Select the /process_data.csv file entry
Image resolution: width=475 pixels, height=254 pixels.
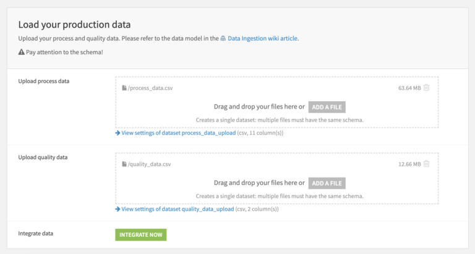coord(150,88)
